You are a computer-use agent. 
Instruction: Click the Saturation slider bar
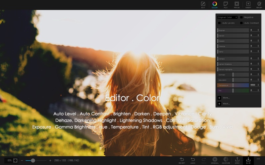point(233,80)
